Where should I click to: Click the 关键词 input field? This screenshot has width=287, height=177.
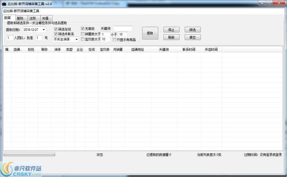click(x=123, y=28)
